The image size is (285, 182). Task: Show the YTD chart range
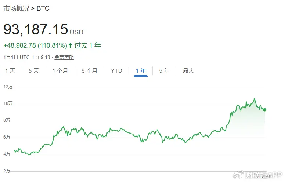116,71
